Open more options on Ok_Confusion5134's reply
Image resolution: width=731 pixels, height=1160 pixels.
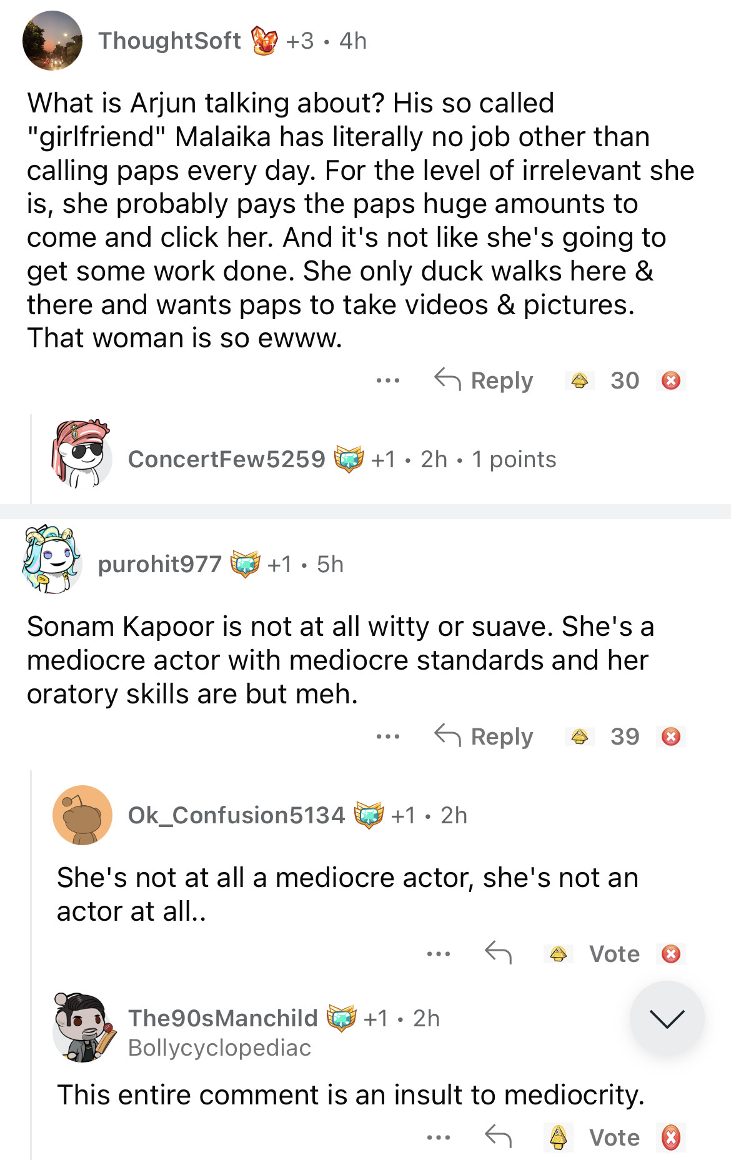click(x=438, y=954)
